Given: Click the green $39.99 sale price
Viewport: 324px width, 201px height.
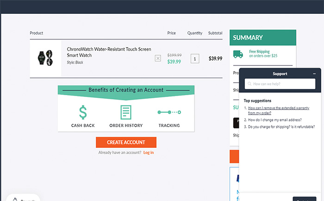Looking at the screenshot, I should (x=174, y=62).
